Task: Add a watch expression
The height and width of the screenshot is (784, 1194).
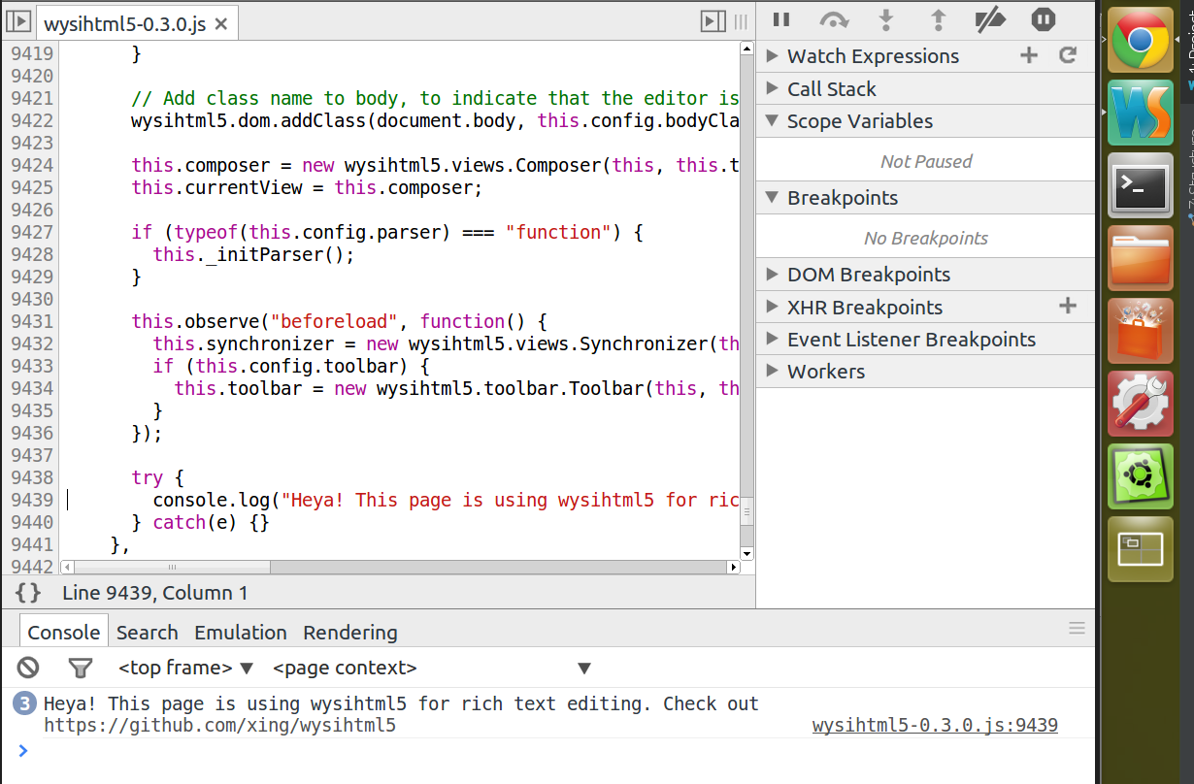Action: [x=1029, y=55]
